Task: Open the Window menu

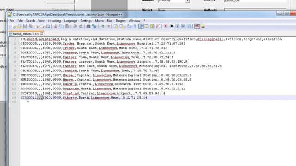Action: tap(135, 21)
